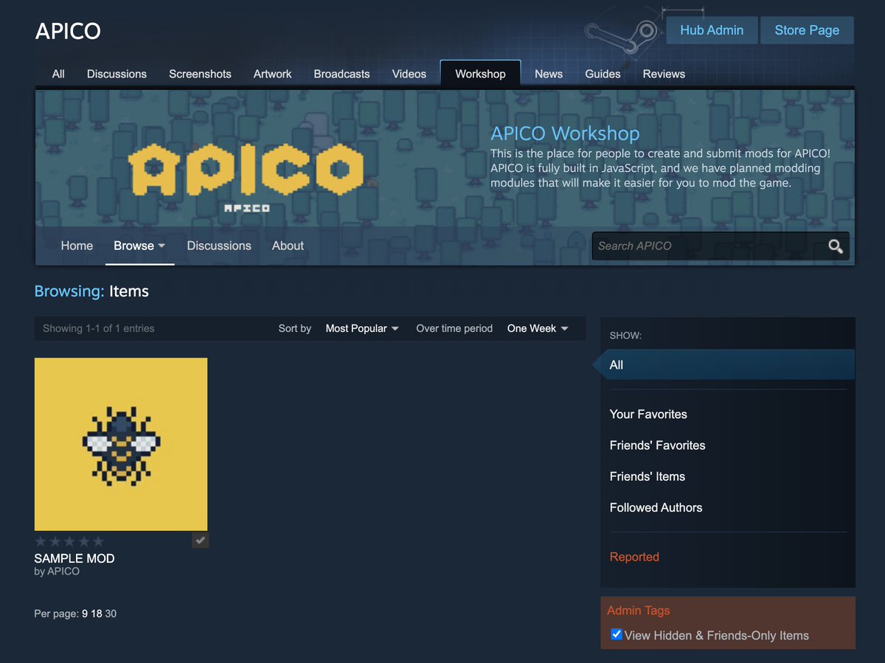The width and height of the screenshot is (885, 663).
Task: Open the Videos tab
Action: coord(409,74)
